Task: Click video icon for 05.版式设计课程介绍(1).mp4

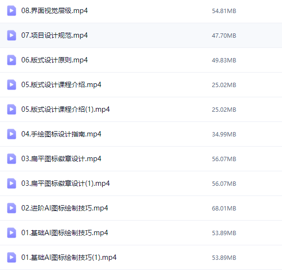Action: click(x=12, y=109)
